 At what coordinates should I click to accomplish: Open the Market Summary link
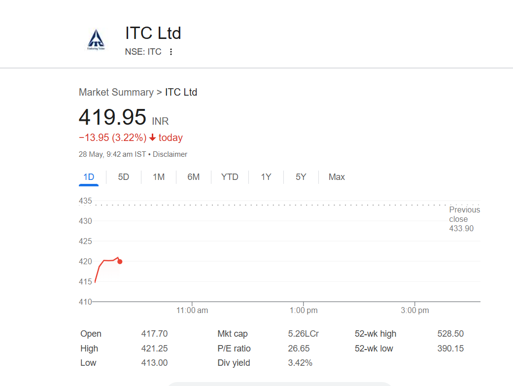(x=116, y=92)
